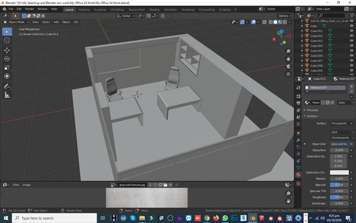This screenshot has height=223, width=356.
Task: Toggle camera view in viewport
Action: (x=288, y=66)
